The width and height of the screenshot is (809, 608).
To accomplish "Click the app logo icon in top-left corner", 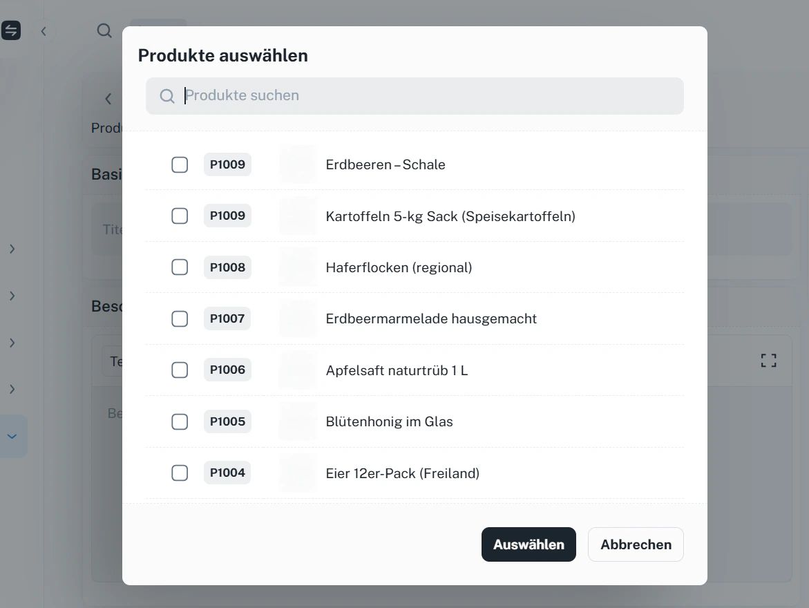I will point(11,30).
